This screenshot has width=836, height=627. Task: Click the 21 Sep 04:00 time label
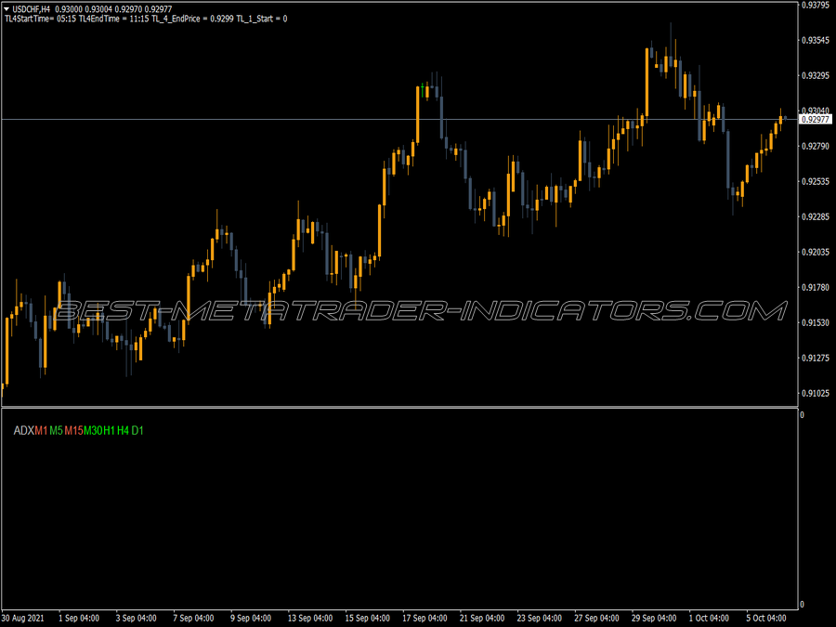tap(482, 619)
